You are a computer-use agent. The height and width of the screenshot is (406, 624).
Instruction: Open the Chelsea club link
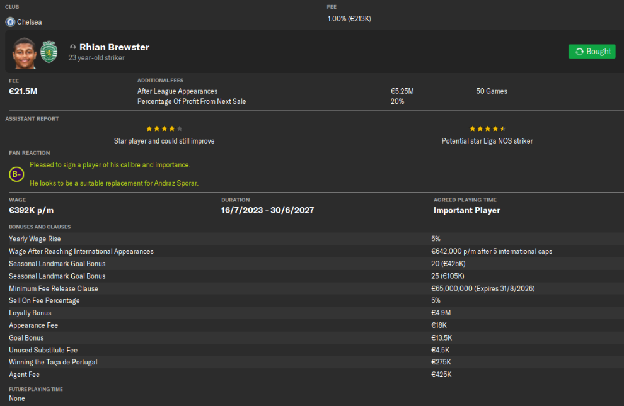pyautogui.click(x=29, y=21)
